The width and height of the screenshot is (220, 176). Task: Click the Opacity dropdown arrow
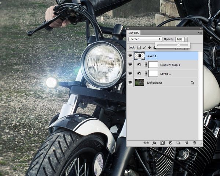(x=186, y=39)
